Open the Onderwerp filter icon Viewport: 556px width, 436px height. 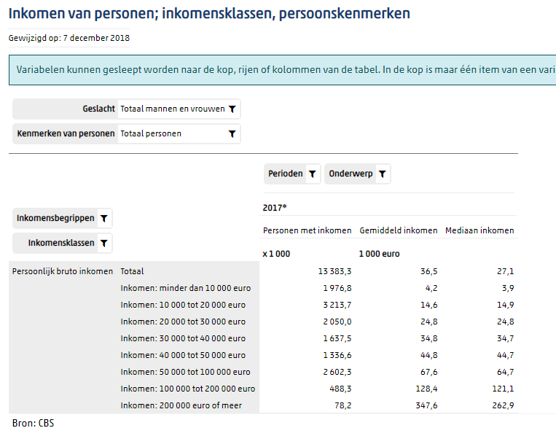pos(382,174)
